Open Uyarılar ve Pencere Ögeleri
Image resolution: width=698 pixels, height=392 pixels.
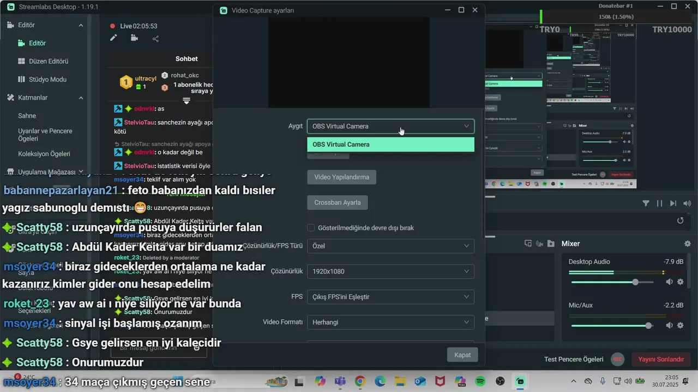[45, 134]
